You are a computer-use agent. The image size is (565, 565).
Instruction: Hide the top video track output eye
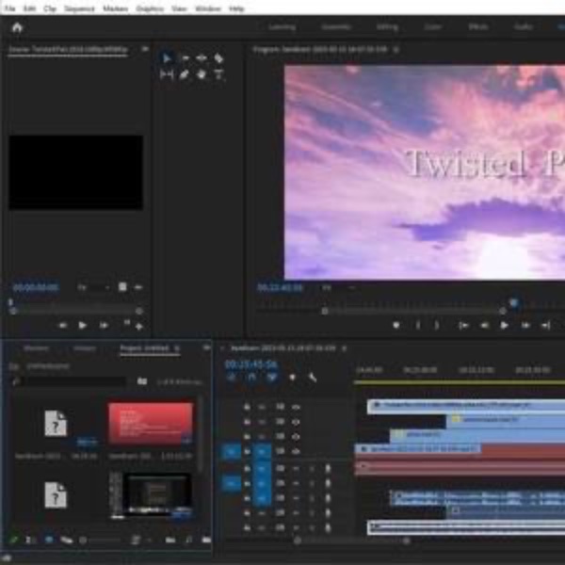pos(296,407)
